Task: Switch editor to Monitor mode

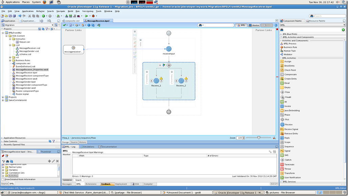Action: [254, 25]
